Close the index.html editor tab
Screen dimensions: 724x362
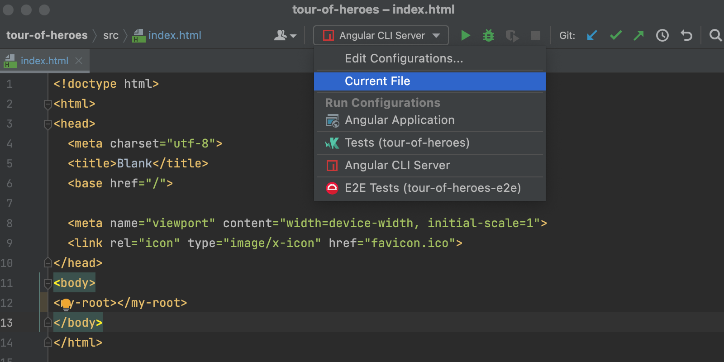[x=79, y=61]
